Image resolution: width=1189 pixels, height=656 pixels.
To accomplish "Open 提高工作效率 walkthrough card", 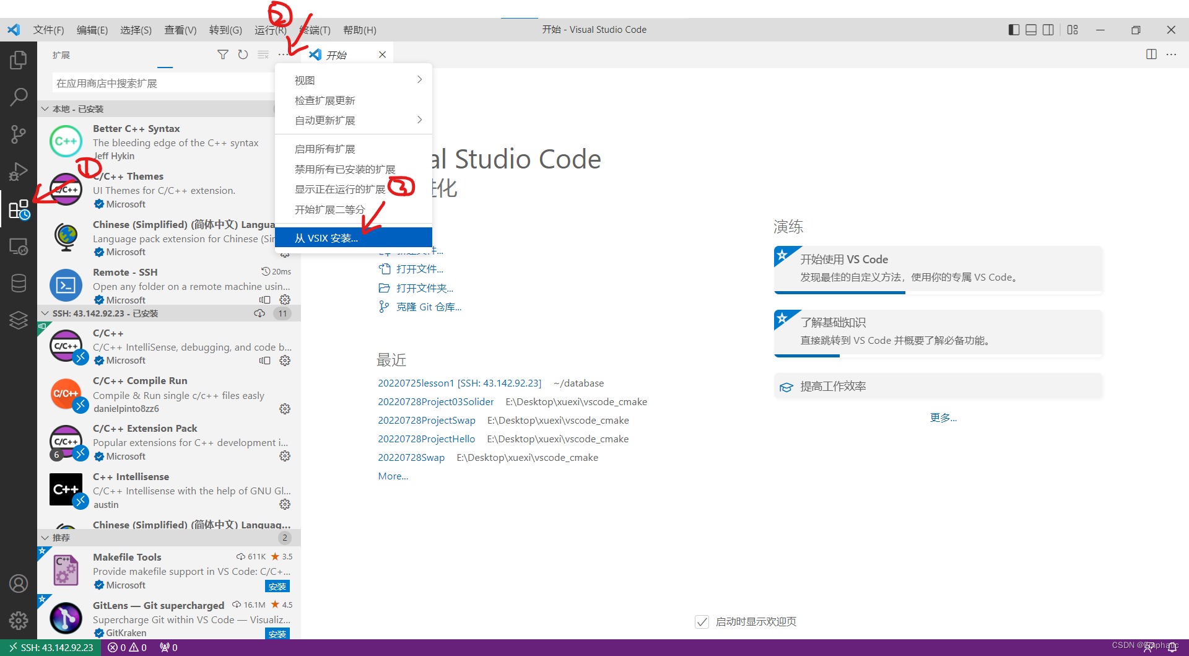I will pos(938,386).
